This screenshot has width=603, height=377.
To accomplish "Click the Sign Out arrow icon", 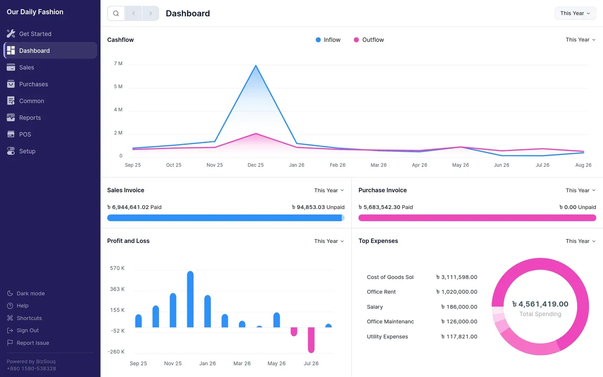I will point(10,331).
